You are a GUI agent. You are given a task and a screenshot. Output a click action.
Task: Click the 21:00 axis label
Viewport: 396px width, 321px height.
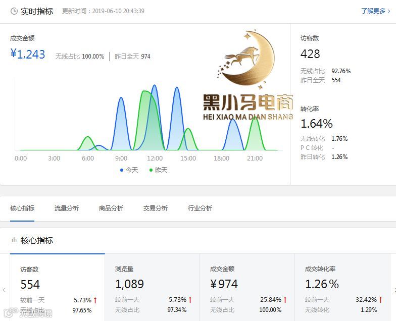(x=255, y=158)
